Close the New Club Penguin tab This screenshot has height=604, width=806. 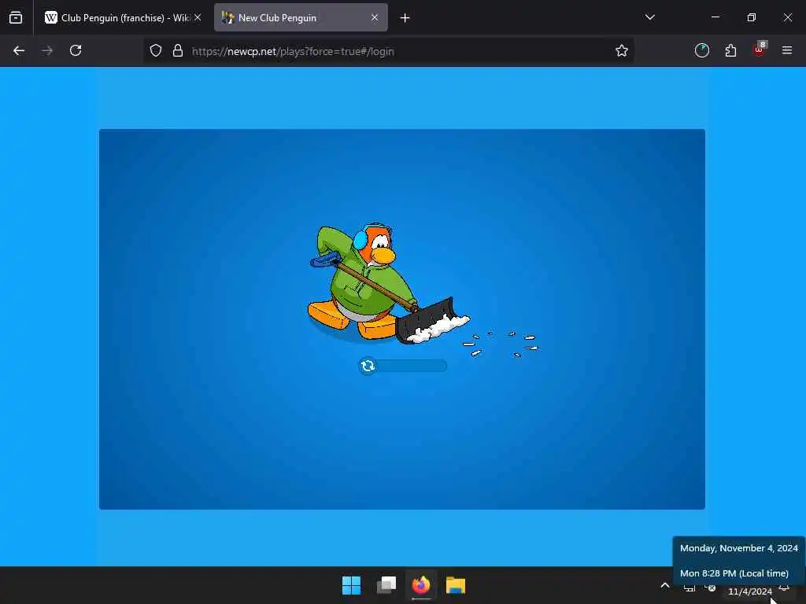(375, 17)
